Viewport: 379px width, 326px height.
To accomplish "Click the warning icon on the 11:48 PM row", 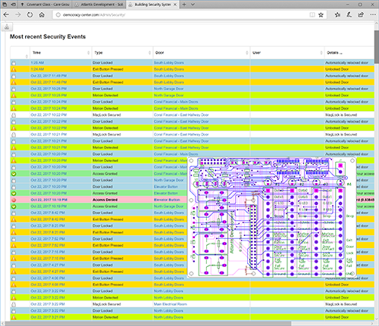I will (x=14, y=82).
